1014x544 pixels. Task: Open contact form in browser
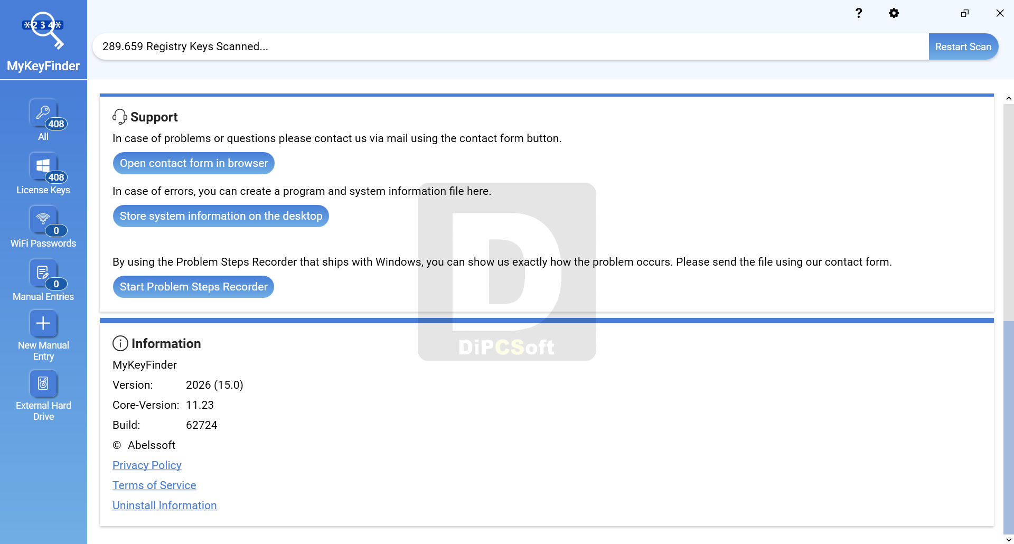pyautogui.click(x=194, y=163)
